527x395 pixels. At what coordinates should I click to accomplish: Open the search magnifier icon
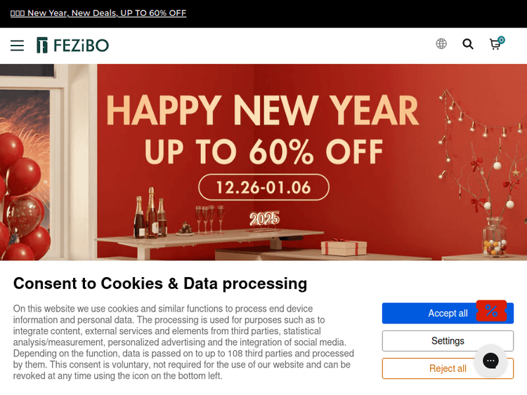(x=468, y=44)
